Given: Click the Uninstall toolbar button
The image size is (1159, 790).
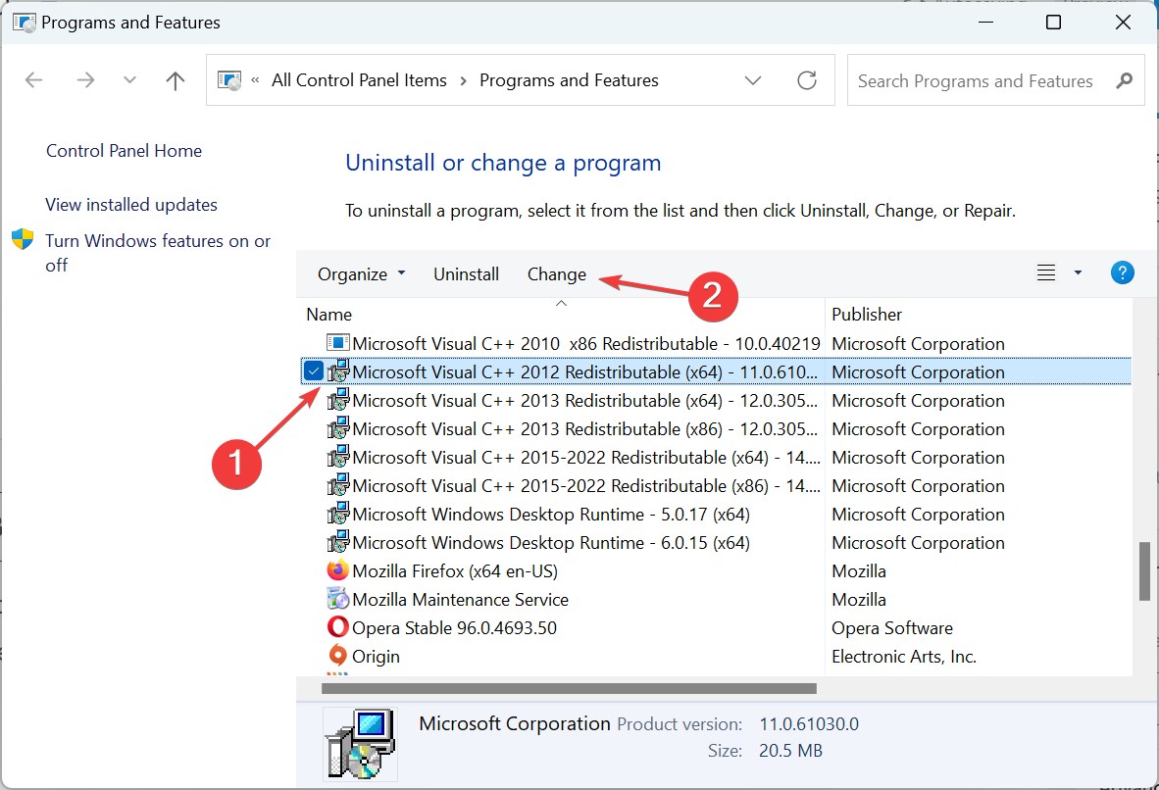Looking at the screenshot, I should 467,274.
